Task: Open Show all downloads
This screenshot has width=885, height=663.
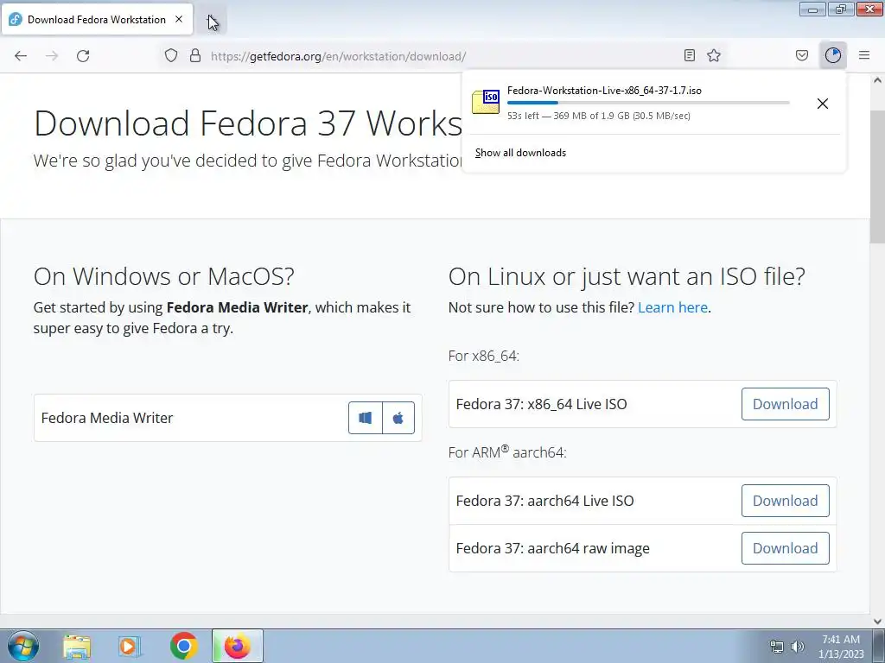Action: pyautogui.click(x=520, y=153)
